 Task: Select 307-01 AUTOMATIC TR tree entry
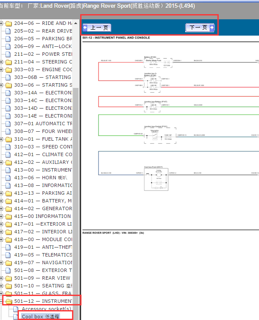[x=43, y=124]
